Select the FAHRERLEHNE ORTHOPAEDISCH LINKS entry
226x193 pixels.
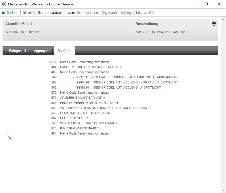(90, 67)
